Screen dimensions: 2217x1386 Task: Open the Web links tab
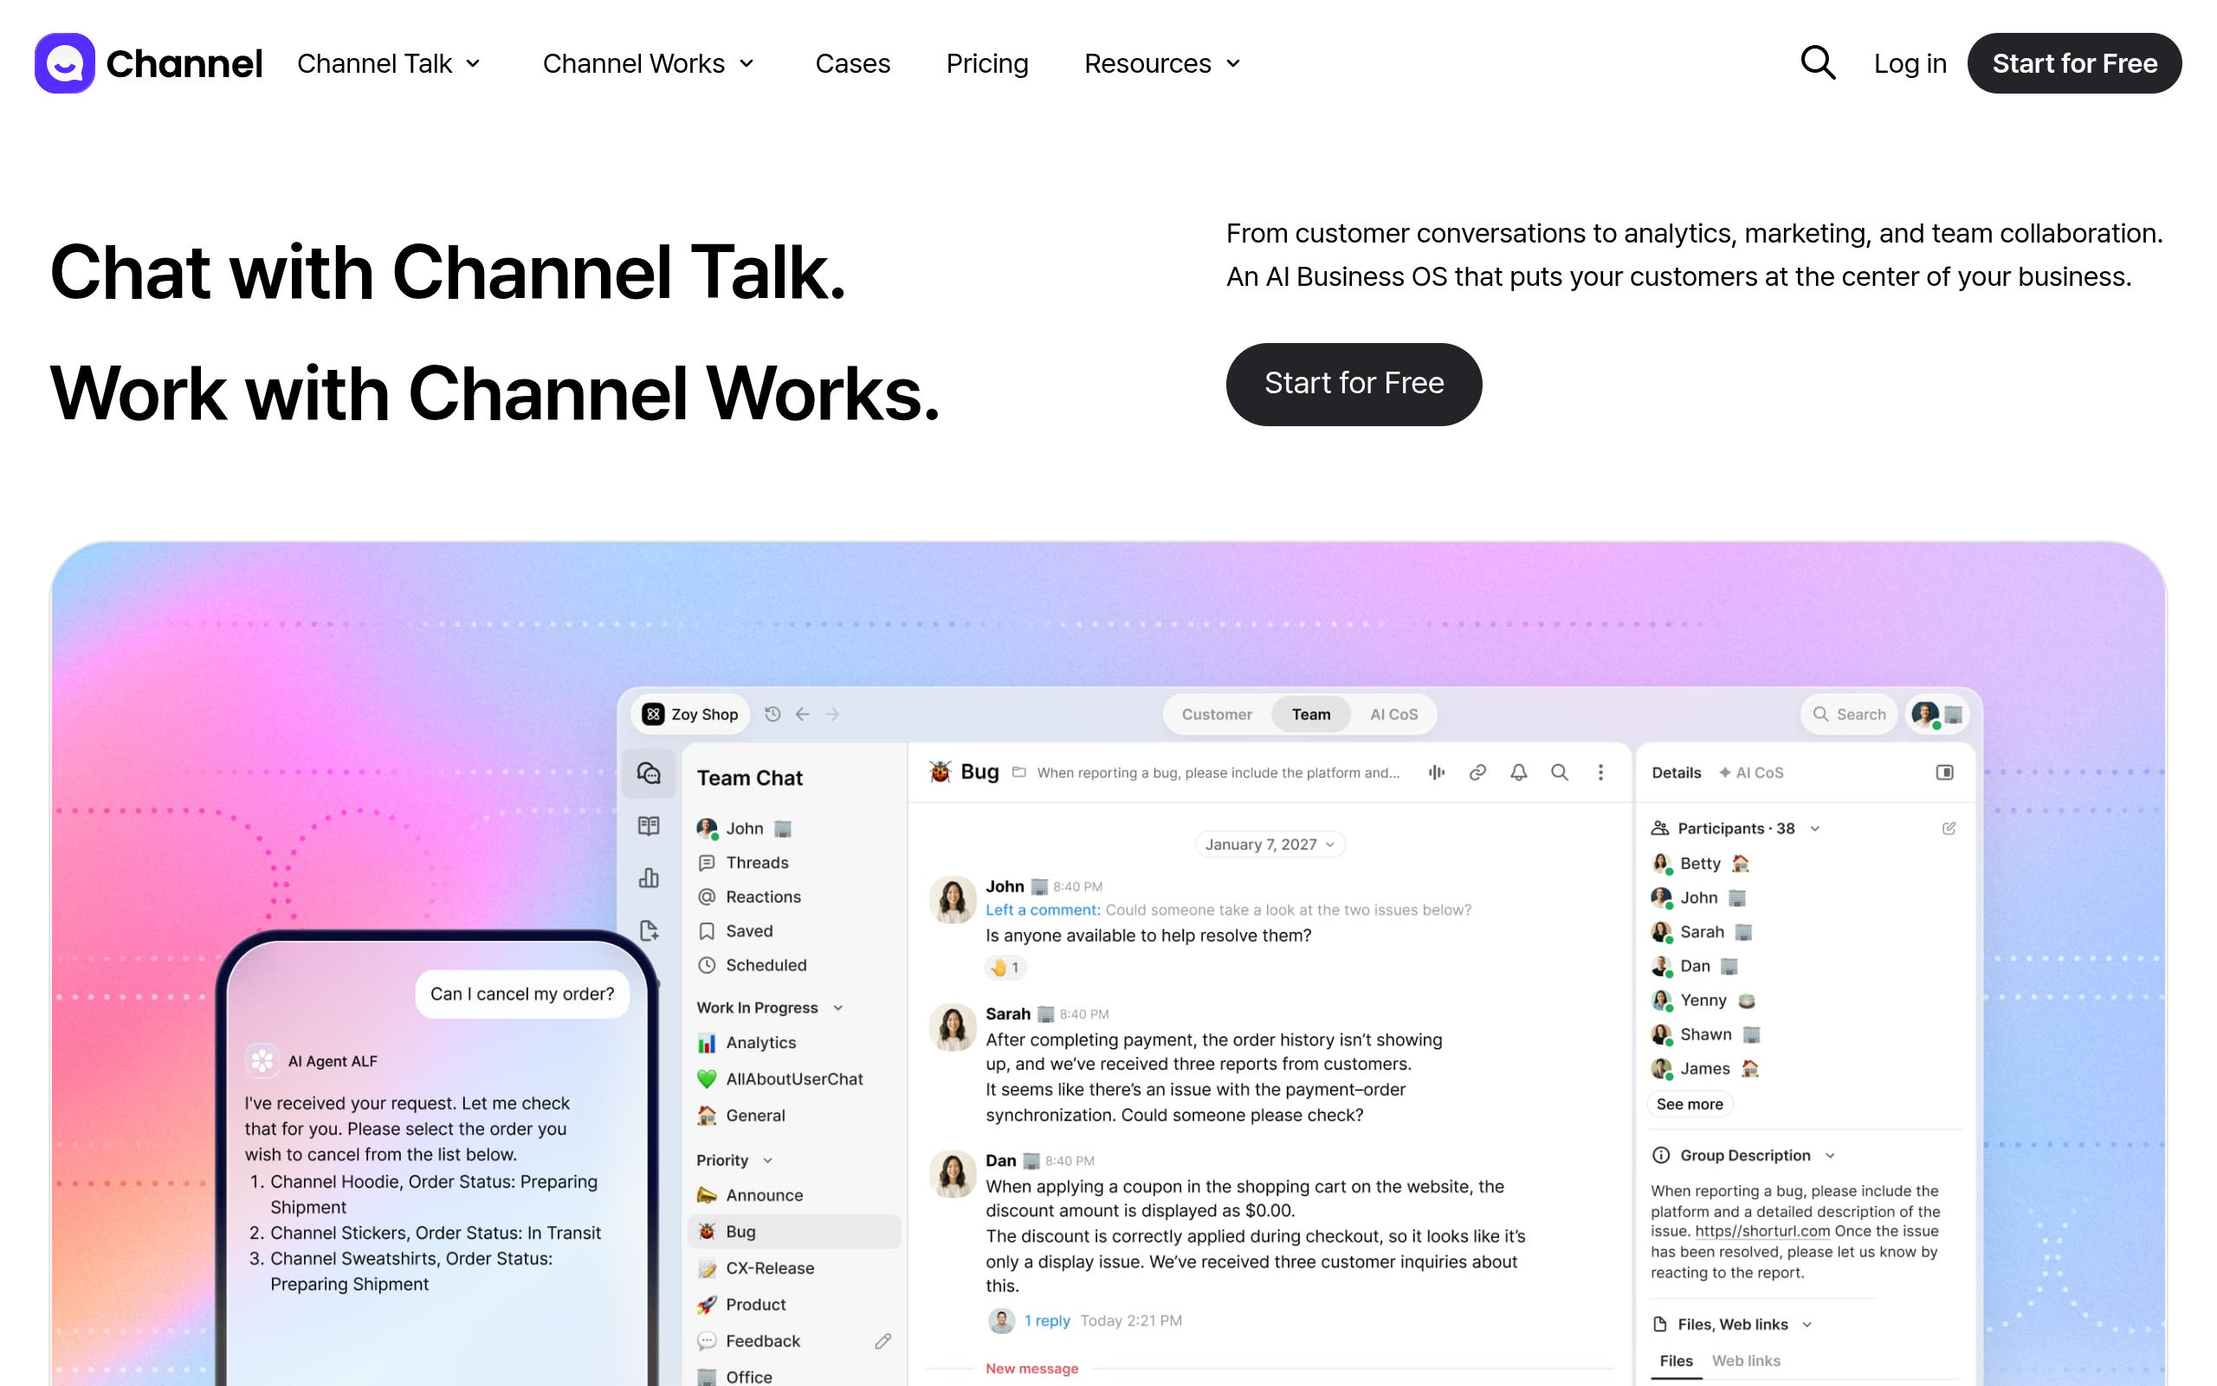click(x=1746, y=1361)
